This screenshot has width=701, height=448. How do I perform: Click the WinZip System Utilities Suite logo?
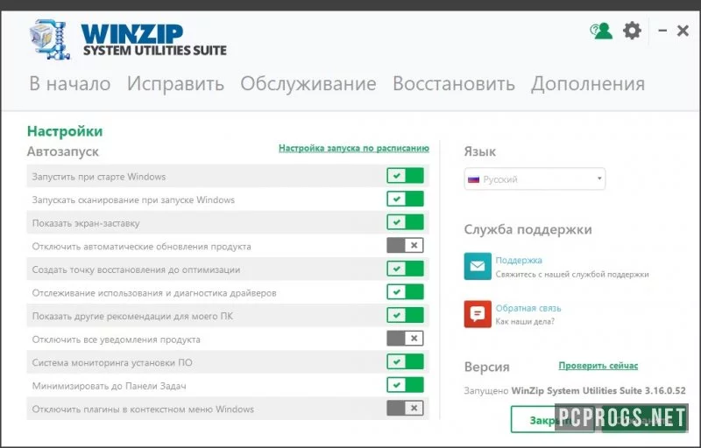pyautogui.click(x=128, y=39)
